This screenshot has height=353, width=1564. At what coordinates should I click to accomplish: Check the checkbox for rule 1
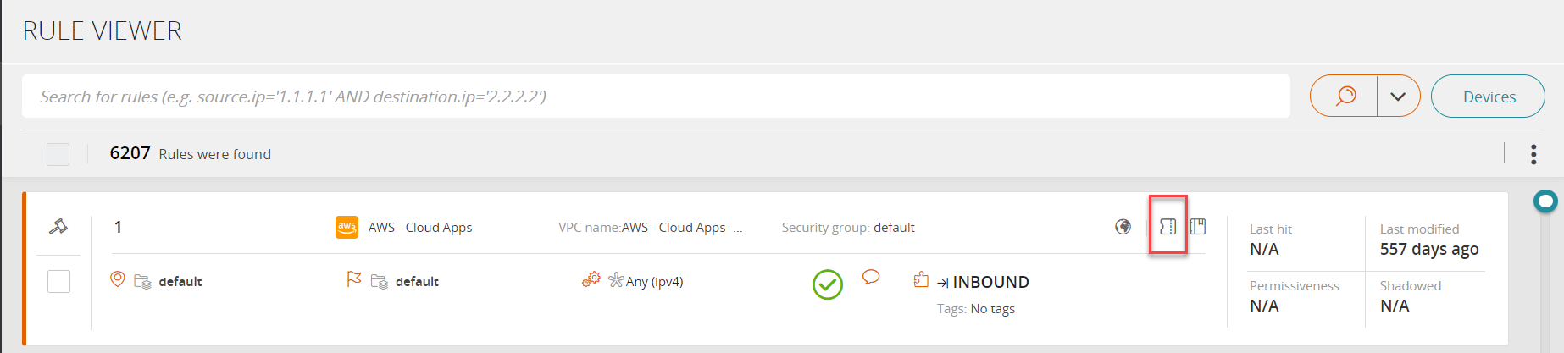(x=58, y=281)
